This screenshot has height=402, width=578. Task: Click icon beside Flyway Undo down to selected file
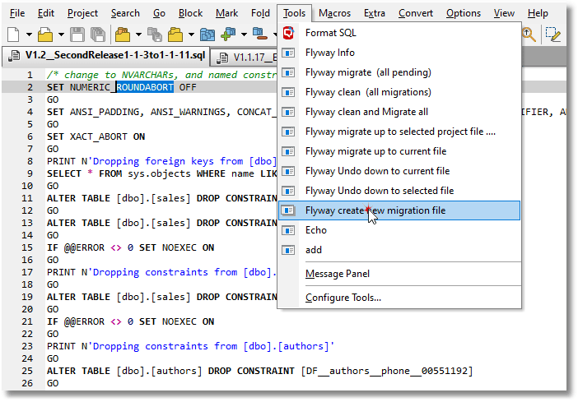click(x=288, y=191)
